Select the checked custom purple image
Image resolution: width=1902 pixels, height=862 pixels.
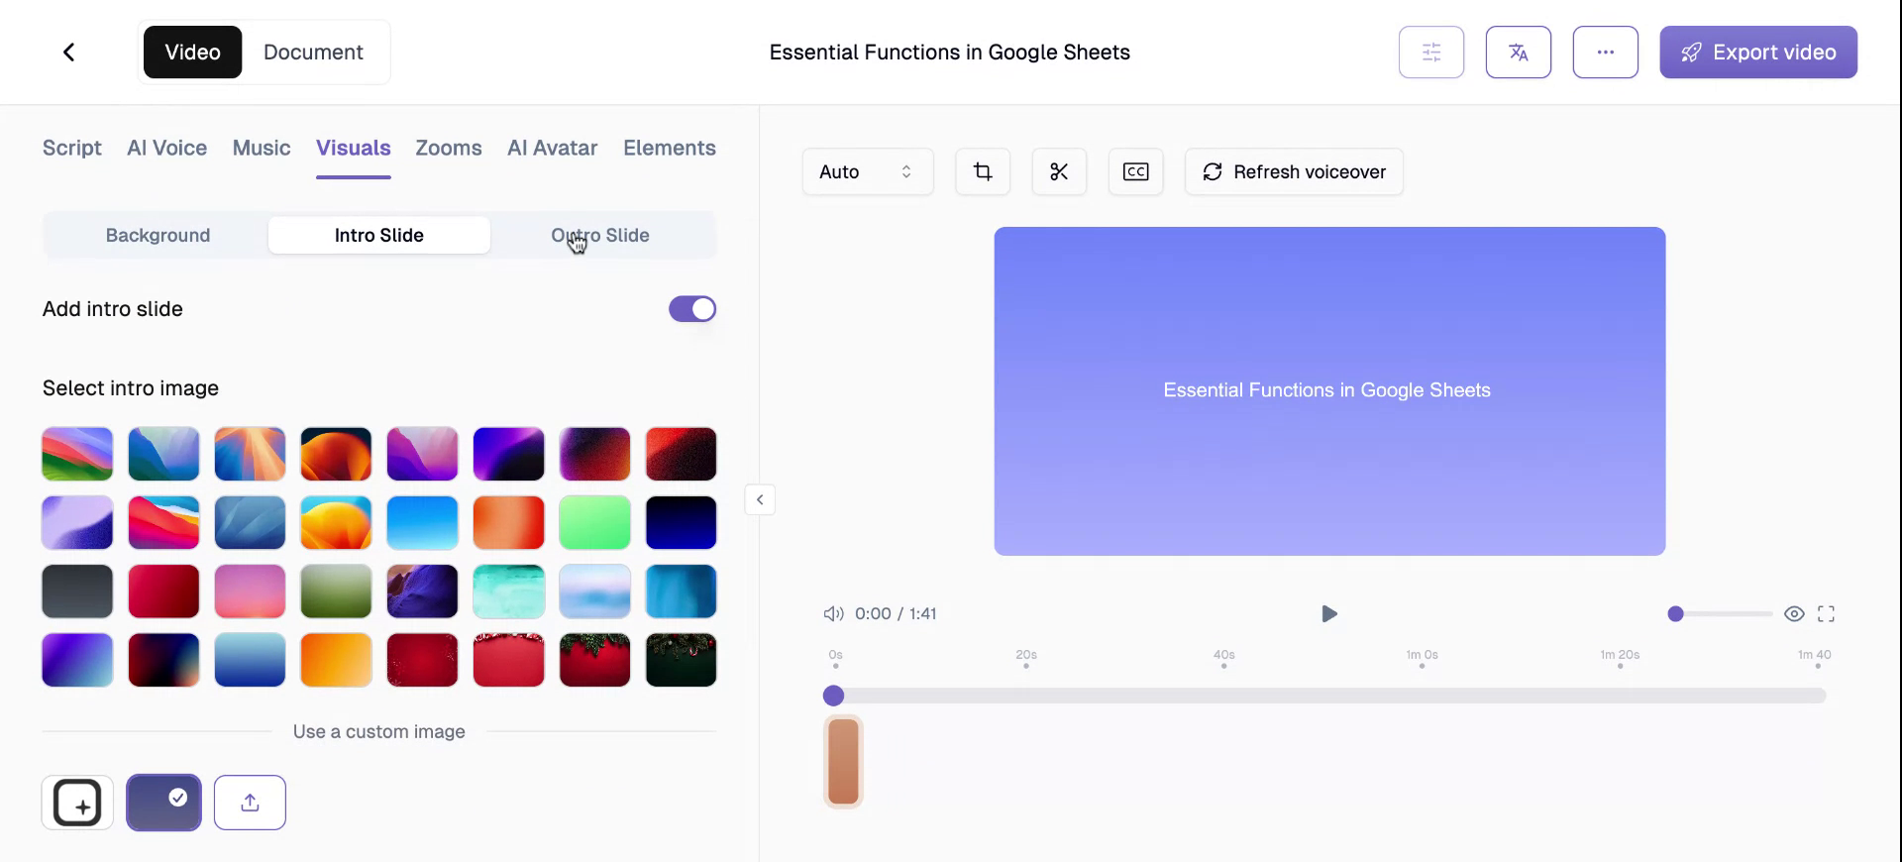pyautogui.click(x=163, y=803)
